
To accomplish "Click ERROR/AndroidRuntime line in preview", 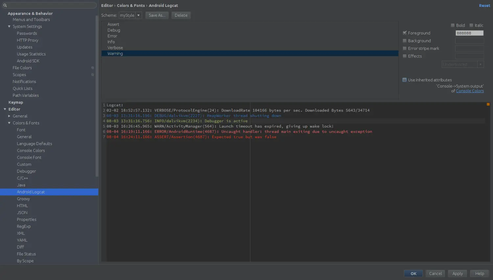I will point(239,131).
